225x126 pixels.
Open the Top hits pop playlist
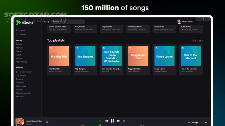pyautogui.click(x=21, y=75)
